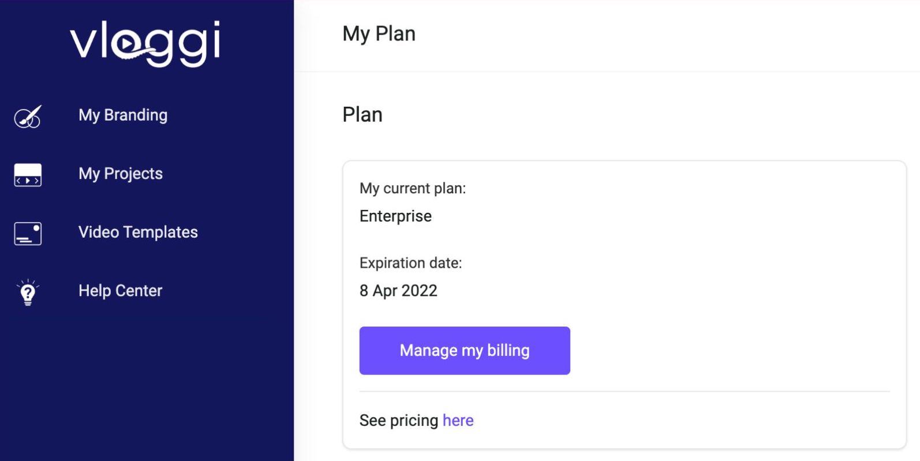Open the My Projects video panel icon
Screen dimensions: 920x461
28,175
